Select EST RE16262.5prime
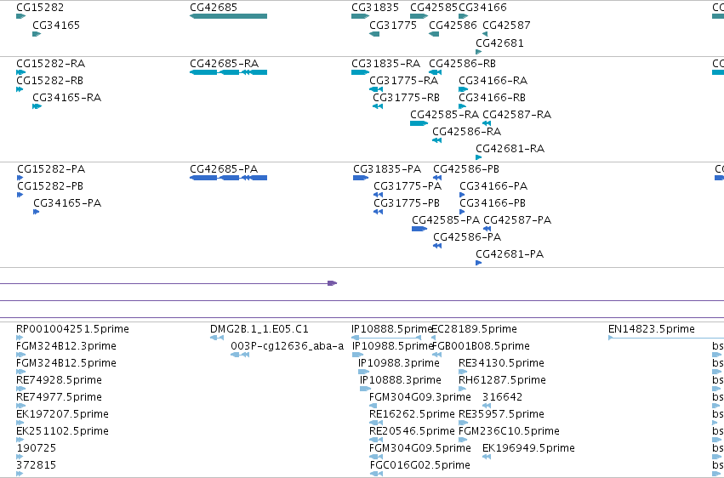Viewport: 724px width, 478px height. pyautogui.click(x=412, y=414)
